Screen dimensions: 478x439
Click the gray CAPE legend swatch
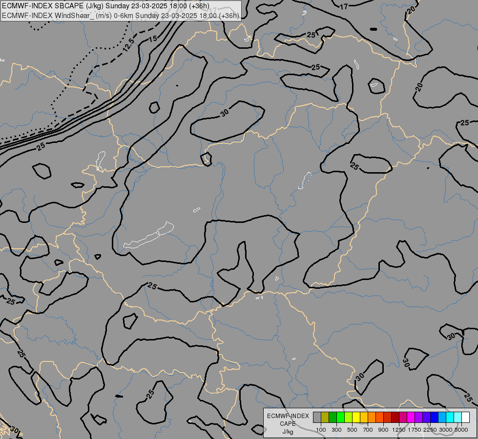pyautogui.click(x=317, y=417)
